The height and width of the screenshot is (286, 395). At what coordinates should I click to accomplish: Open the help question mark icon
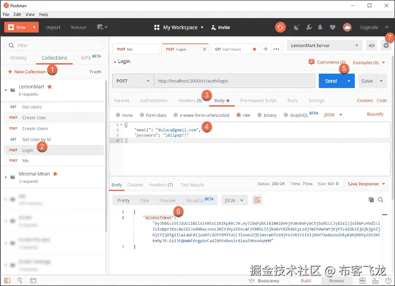point(388,280)
